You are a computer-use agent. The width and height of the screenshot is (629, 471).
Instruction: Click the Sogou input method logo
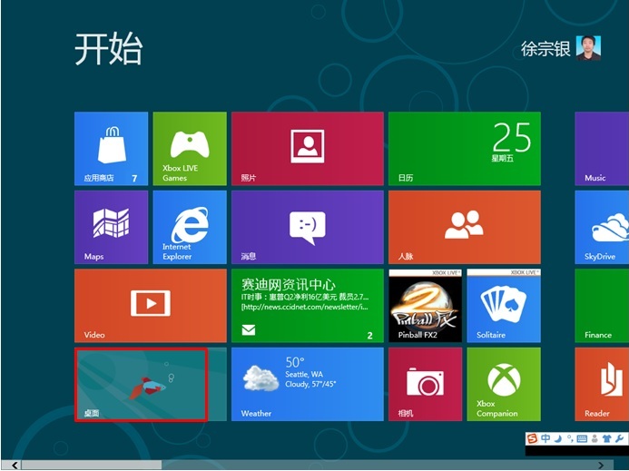[x=532, y=438]
